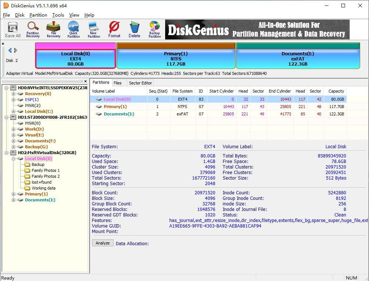Click drive icon of Primary(1) table row
The width and height of the screenshot is (369, 281).
point(99,107)
